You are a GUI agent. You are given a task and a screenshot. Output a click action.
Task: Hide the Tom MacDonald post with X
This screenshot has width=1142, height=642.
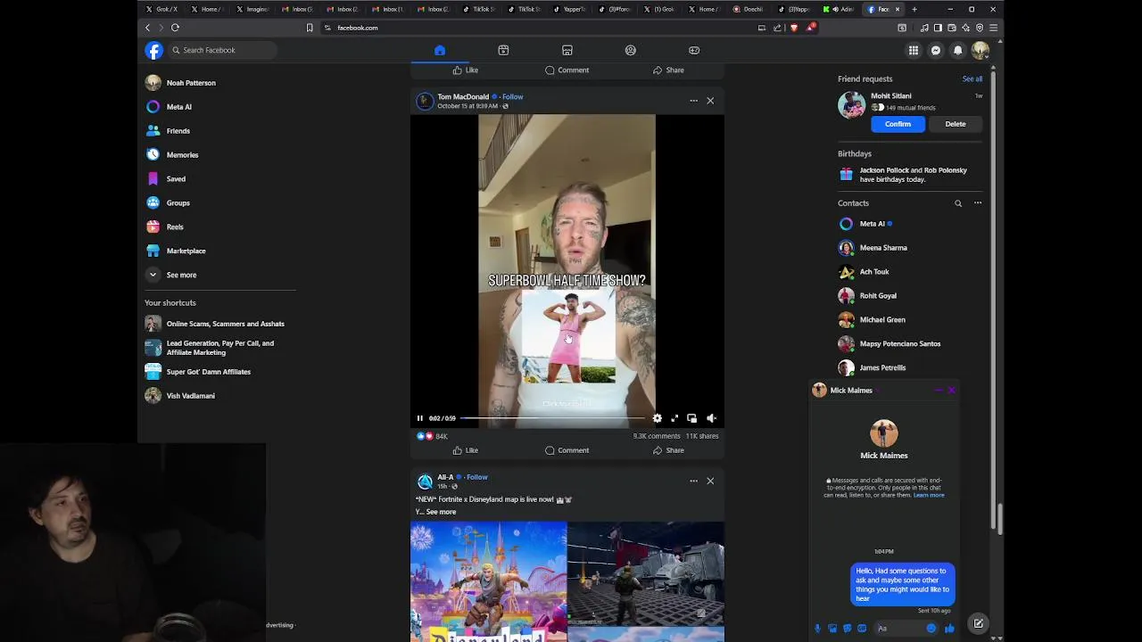click(710, 101)
